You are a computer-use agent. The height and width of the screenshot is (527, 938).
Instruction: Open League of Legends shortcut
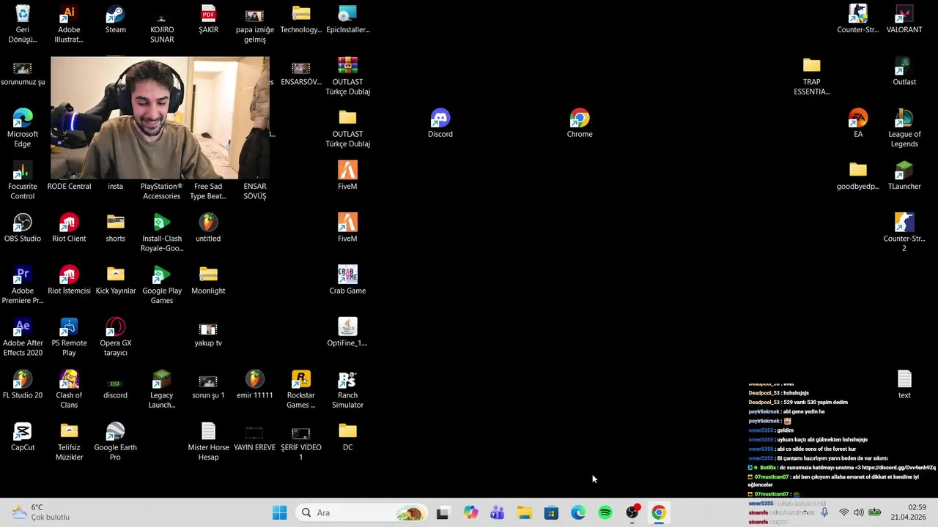(904, 128)
